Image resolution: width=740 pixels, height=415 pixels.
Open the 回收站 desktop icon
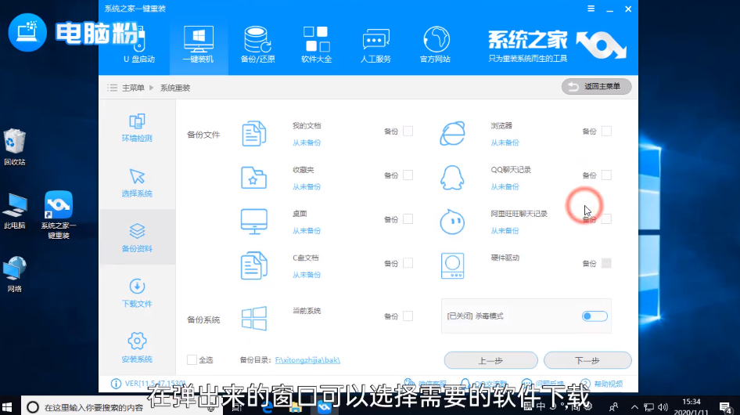click(15, 147)
